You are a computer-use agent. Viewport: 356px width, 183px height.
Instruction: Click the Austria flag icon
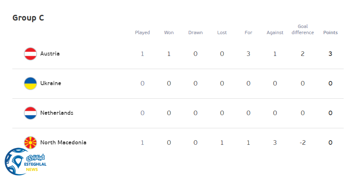(30, 54)
